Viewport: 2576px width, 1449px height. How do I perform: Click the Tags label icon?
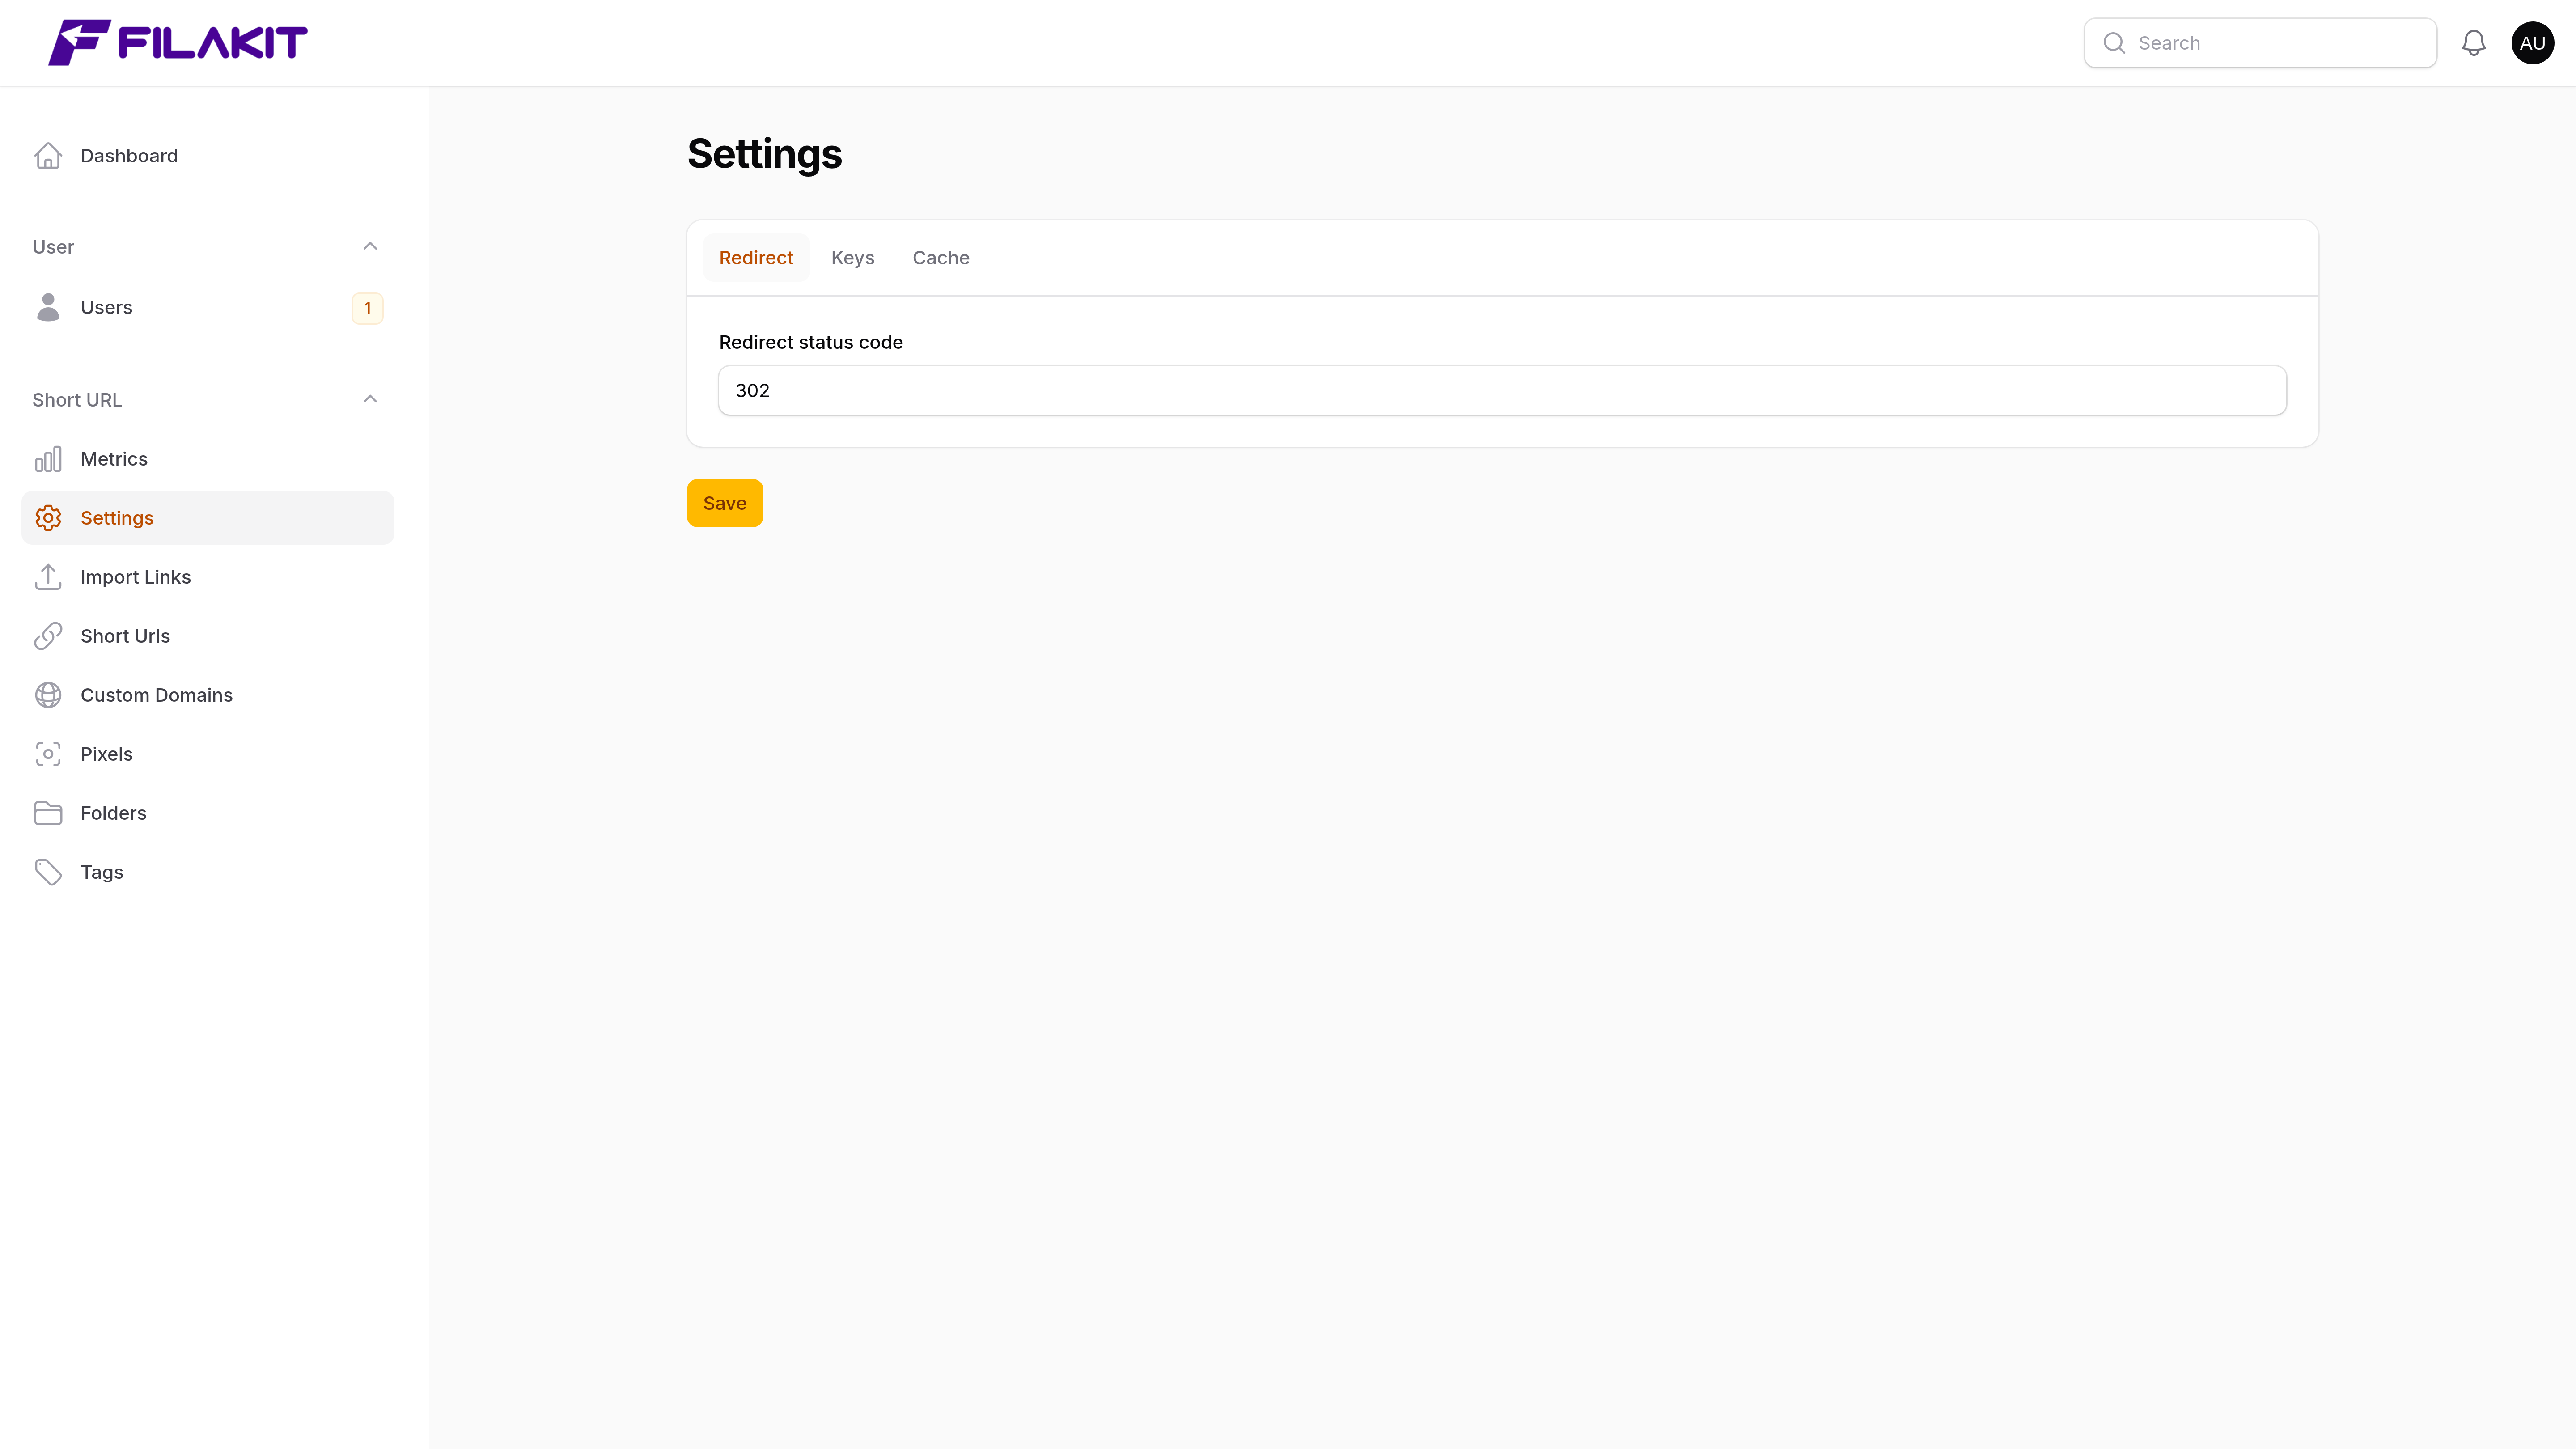click(x=48, y=872)
